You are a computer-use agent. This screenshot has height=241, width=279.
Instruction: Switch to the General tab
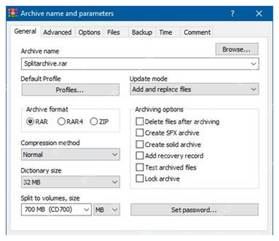pyautogui.click(x=25, y=31)
